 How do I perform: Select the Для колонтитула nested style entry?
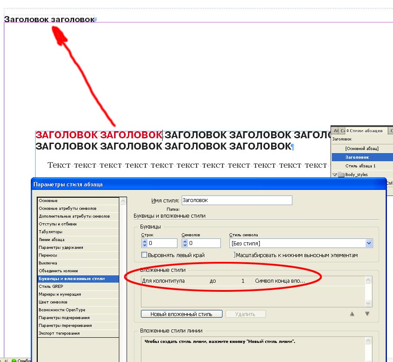pyautogui.click(x=164, y=281)
